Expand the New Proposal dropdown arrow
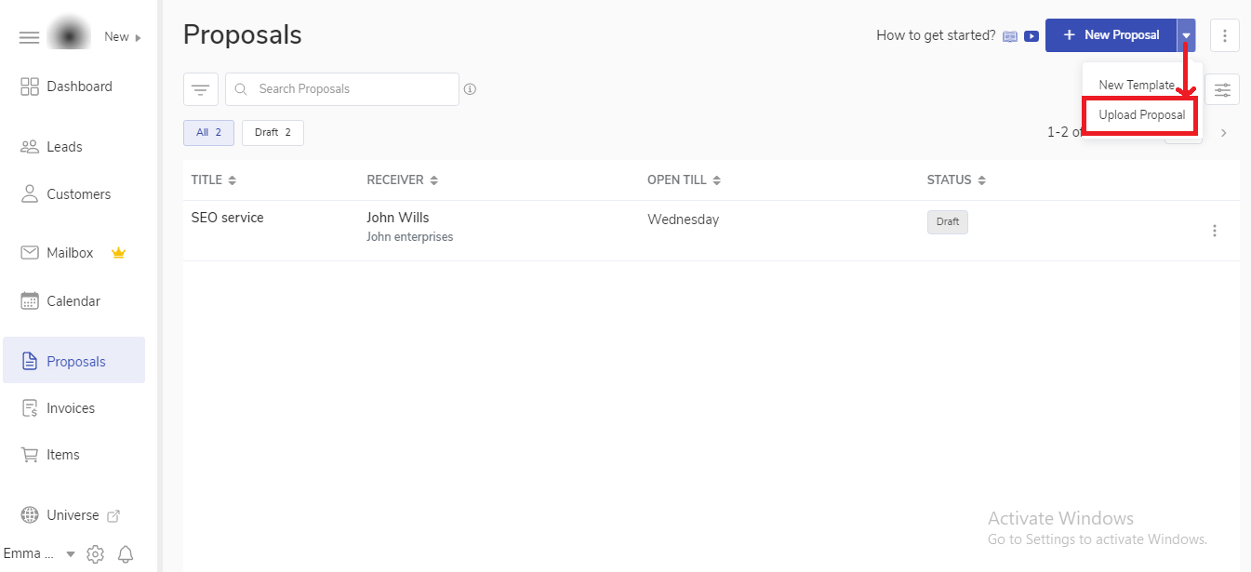 [x=1186, y=35]
